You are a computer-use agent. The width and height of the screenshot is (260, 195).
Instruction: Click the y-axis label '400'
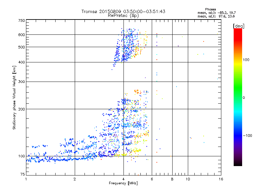(21, 62)
